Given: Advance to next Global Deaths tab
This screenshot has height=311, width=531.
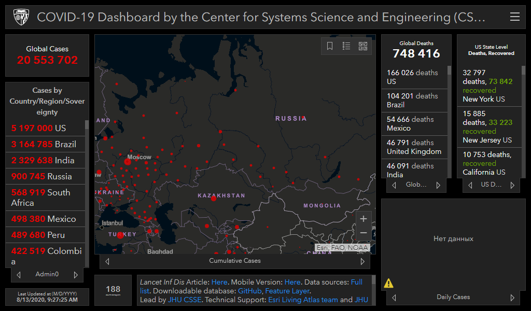Looking at the screenshot, I should [438, 185].
